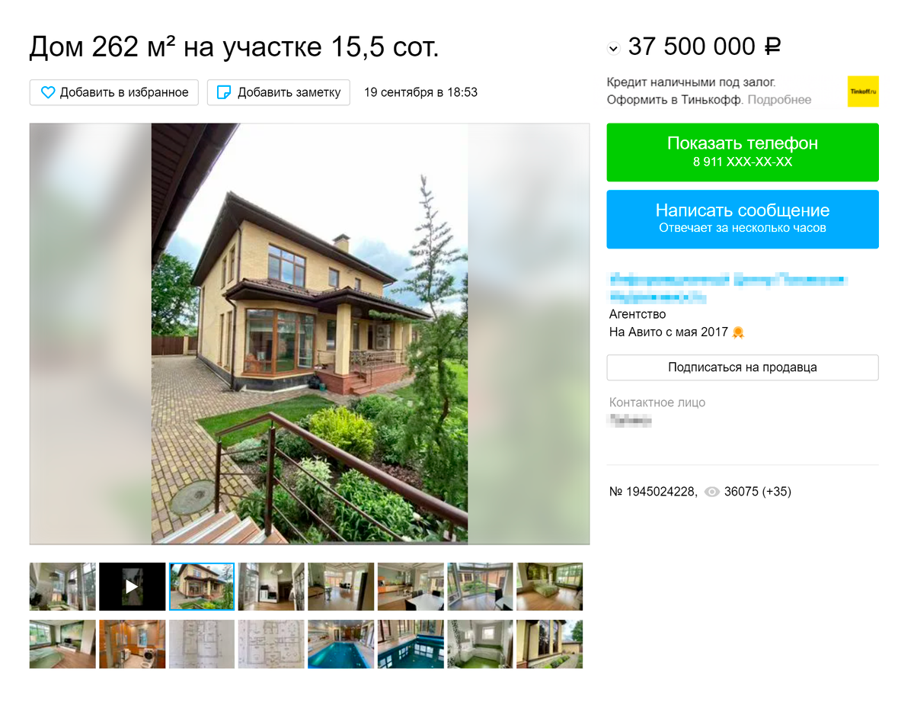This screenshot has width=914, height=709.
Task: Click the main house photo
Action: (309, 334)
